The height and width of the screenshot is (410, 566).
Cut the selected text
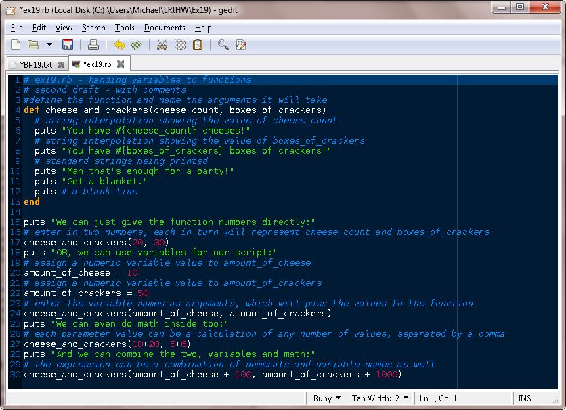(162, 45)
